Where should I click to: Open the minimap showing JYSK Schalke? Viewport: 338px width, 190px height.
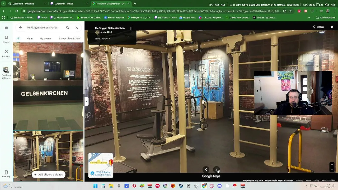(x=101, y=165)
